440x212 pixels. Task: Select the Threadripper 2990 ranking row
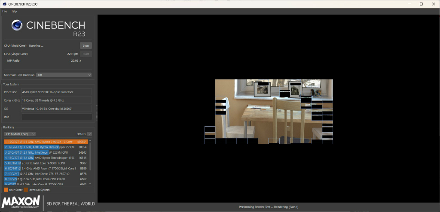46,147
